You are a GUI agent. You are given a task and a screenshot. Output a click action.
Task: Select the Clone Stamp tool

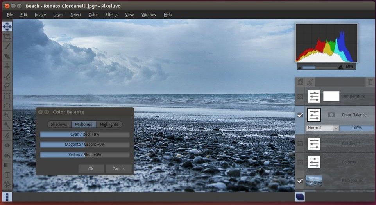(7, 66)
